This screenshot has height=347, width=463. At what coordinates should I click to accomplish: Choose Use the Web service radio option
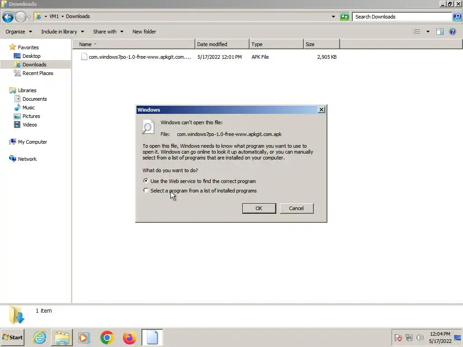point(146,181)
